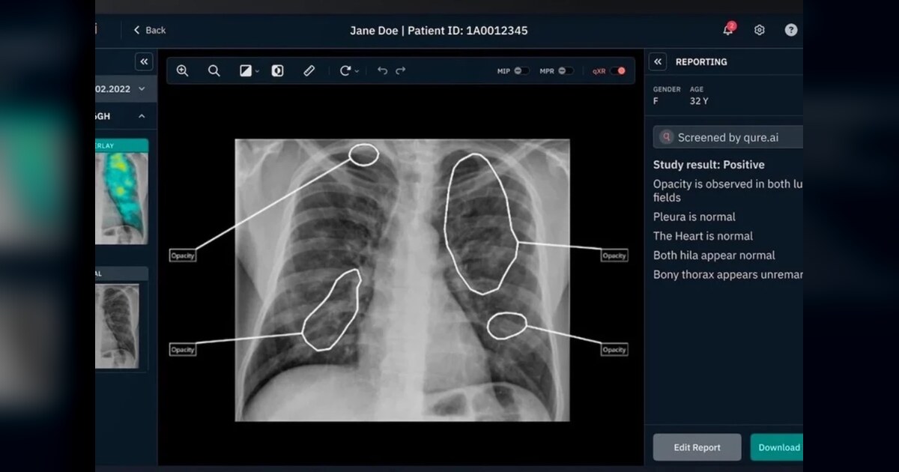
Task: Enable the MIP toggle
Action: (521, 71)
